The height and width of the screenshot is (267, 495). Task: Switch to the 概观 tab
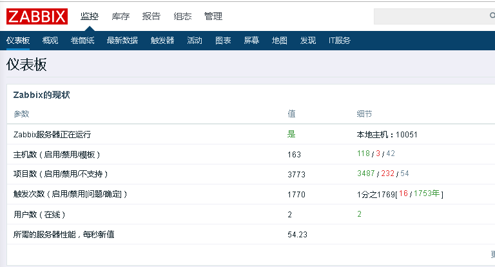[50, 41]
